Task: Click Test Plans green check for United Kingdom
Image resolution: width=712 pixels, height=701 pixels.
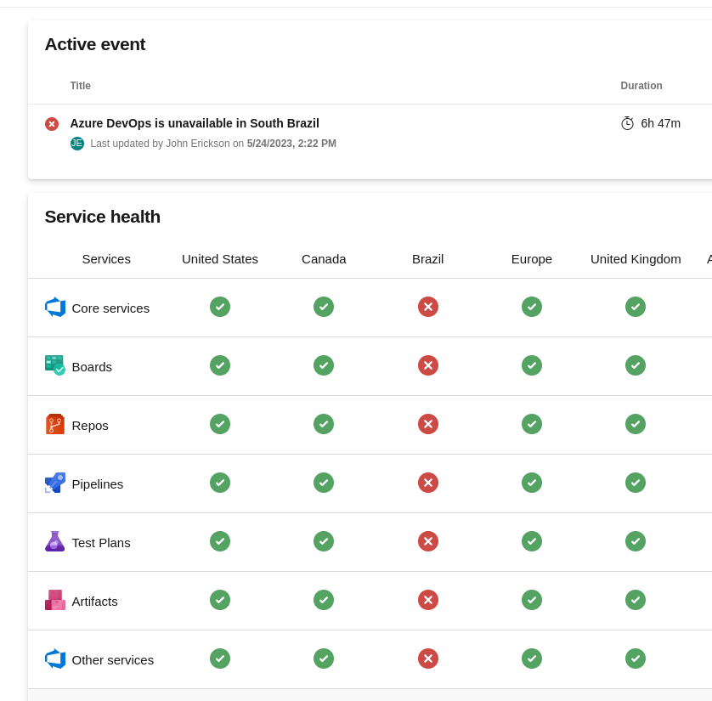Action: (636, 541)
